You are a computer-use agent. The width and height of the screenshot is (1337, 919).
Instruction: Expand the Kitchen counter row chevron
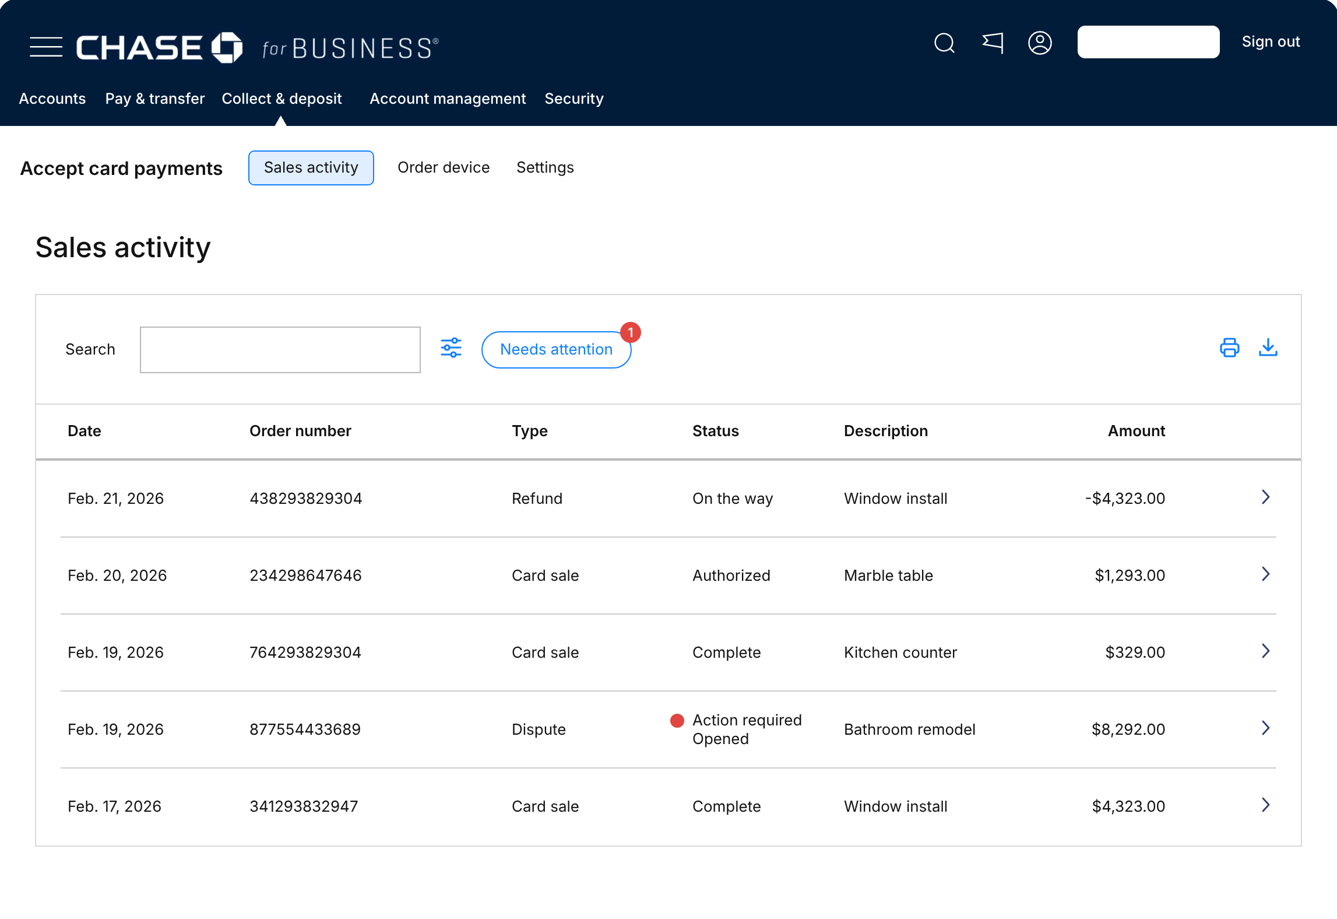tap(1265, 651)
